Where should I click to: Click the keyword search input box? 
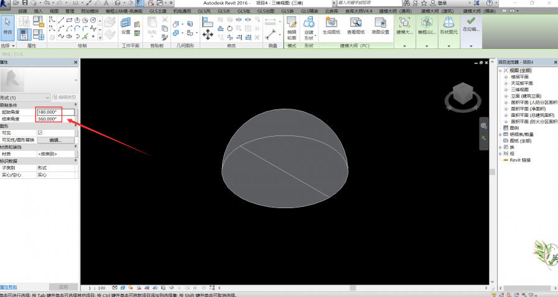coord(369,3)
